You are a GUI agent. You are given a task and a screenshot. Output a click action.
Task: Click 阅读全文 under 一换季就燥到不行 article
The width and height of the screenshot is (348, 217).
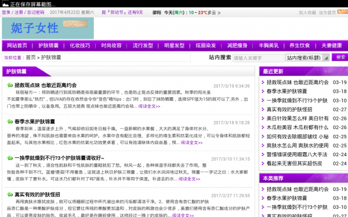(x=189, y=179)
